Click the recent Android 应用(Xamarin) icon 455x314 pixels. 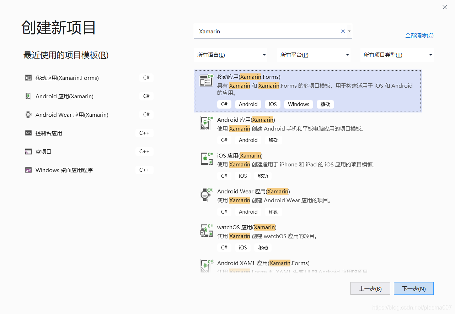pos(28,96)
